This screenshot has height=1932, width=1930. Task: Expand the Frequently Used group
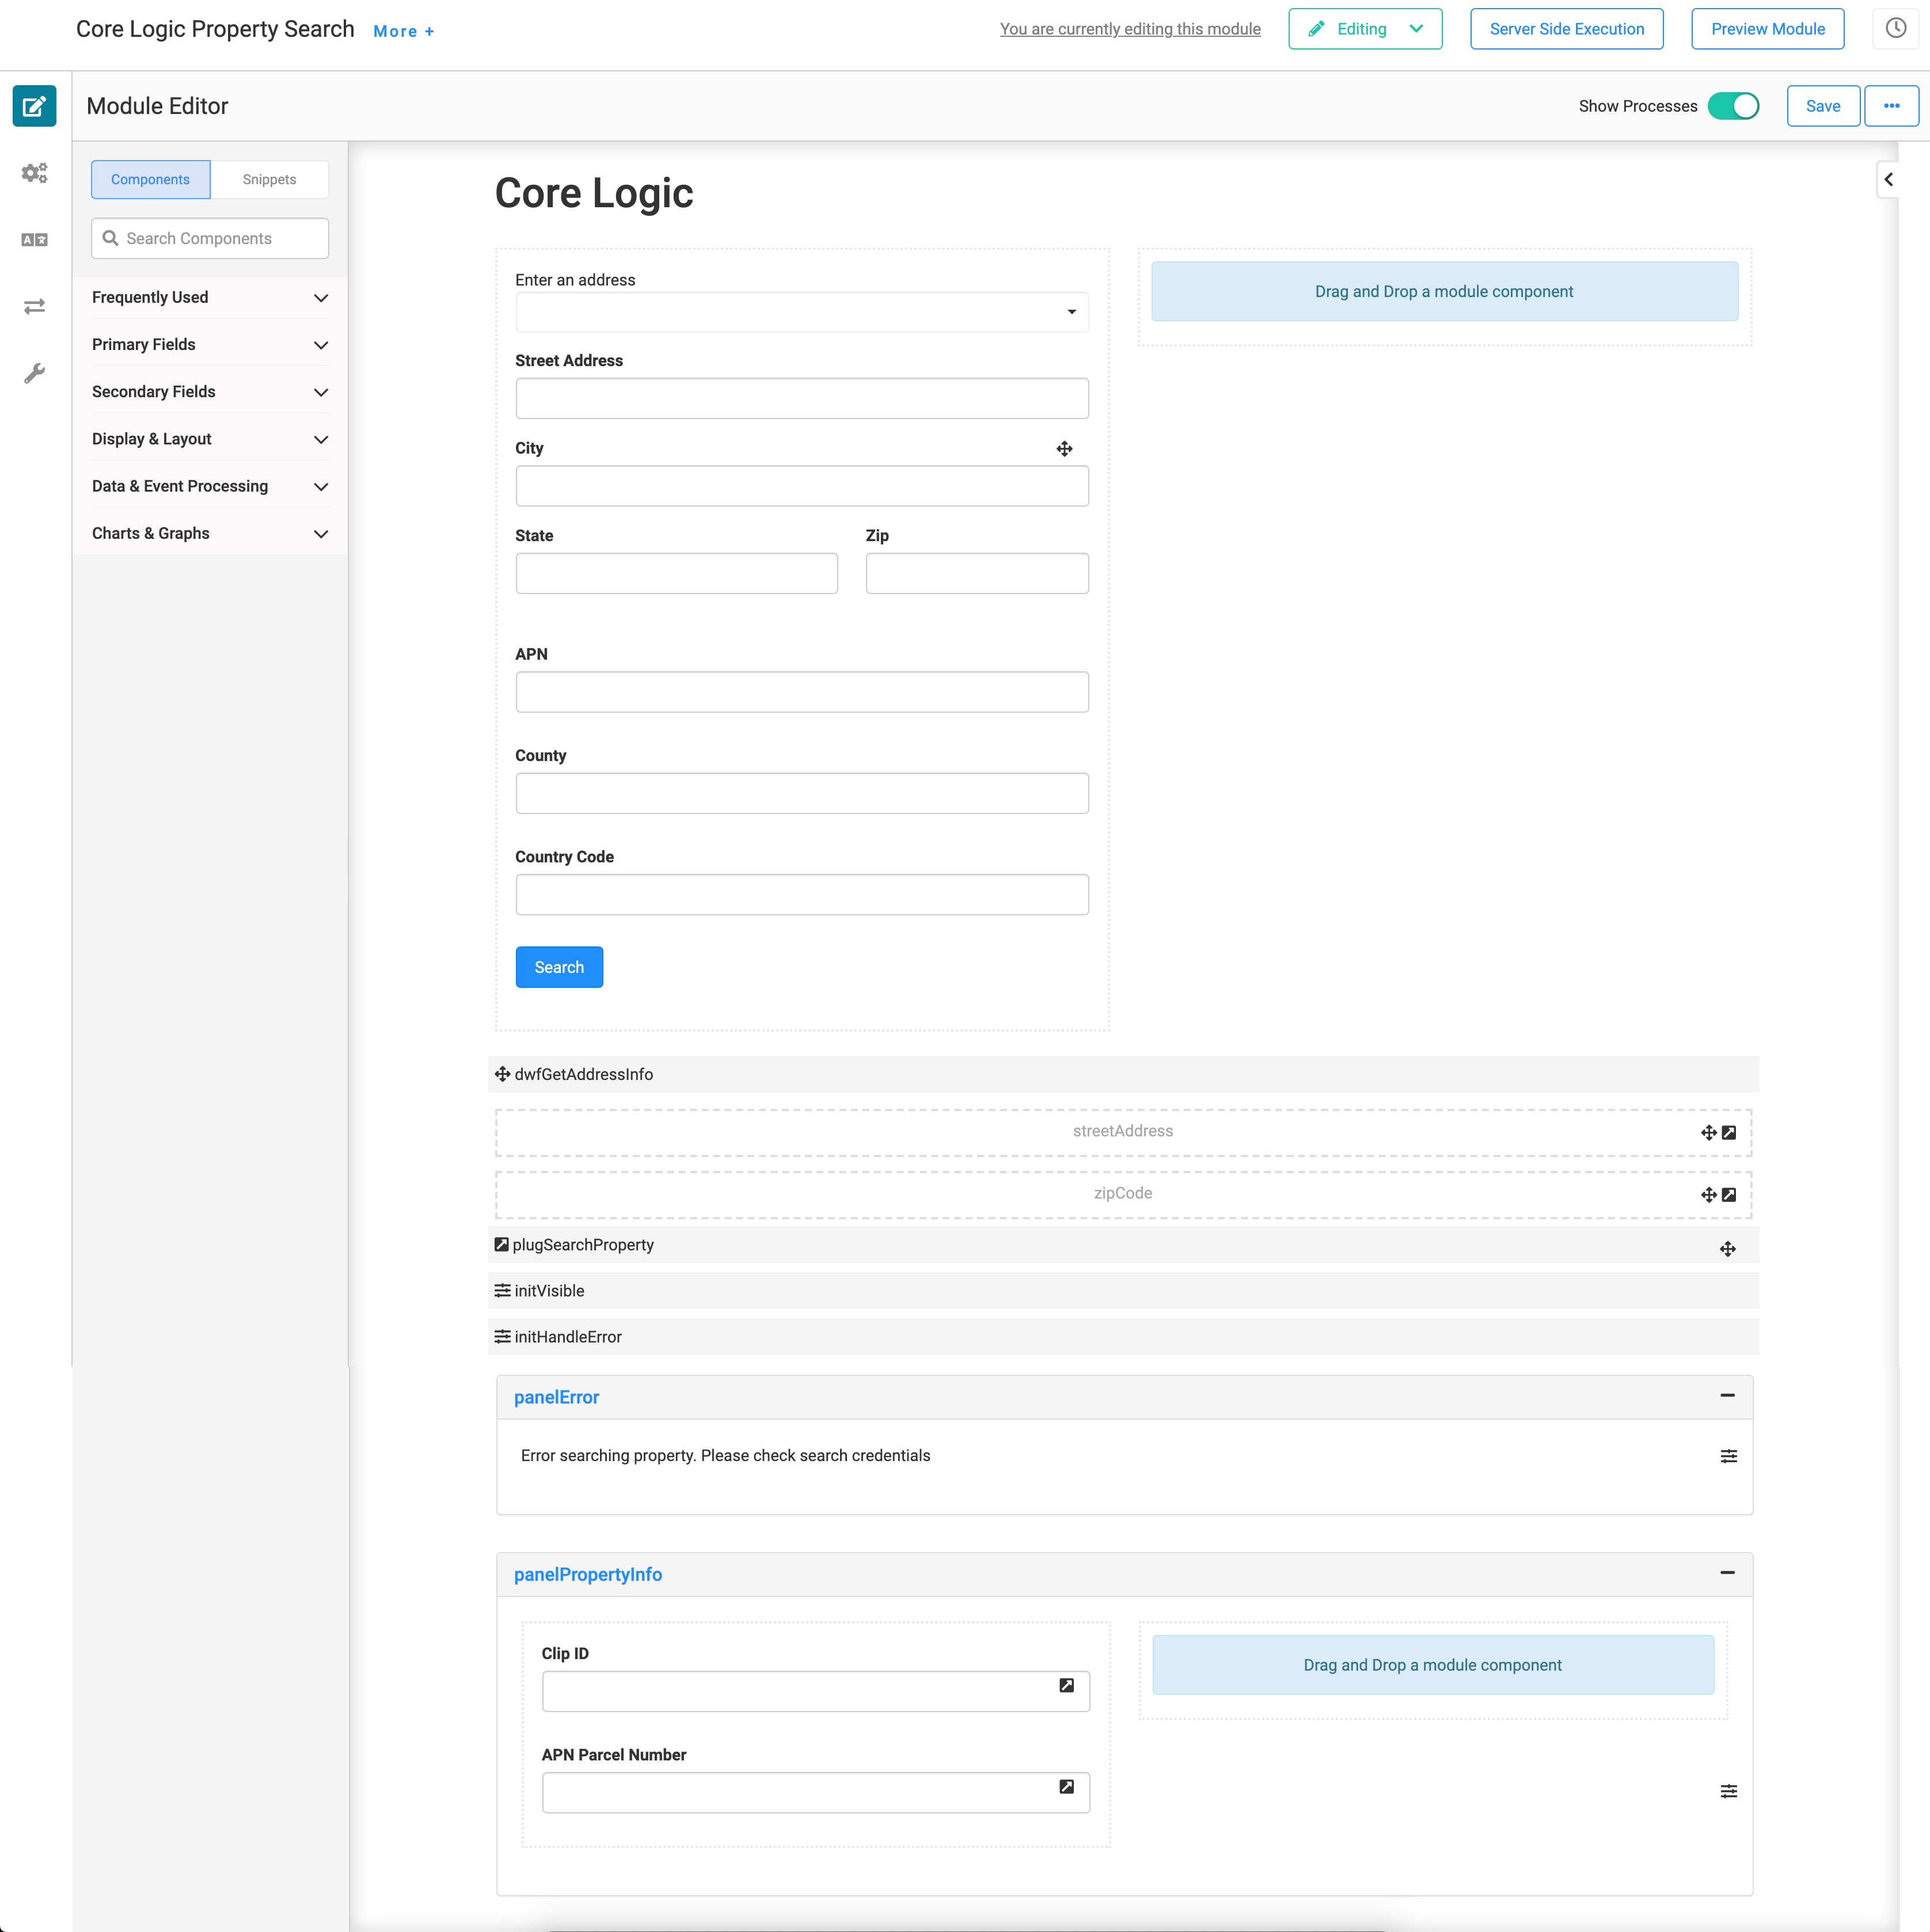[x=210, y=298]
